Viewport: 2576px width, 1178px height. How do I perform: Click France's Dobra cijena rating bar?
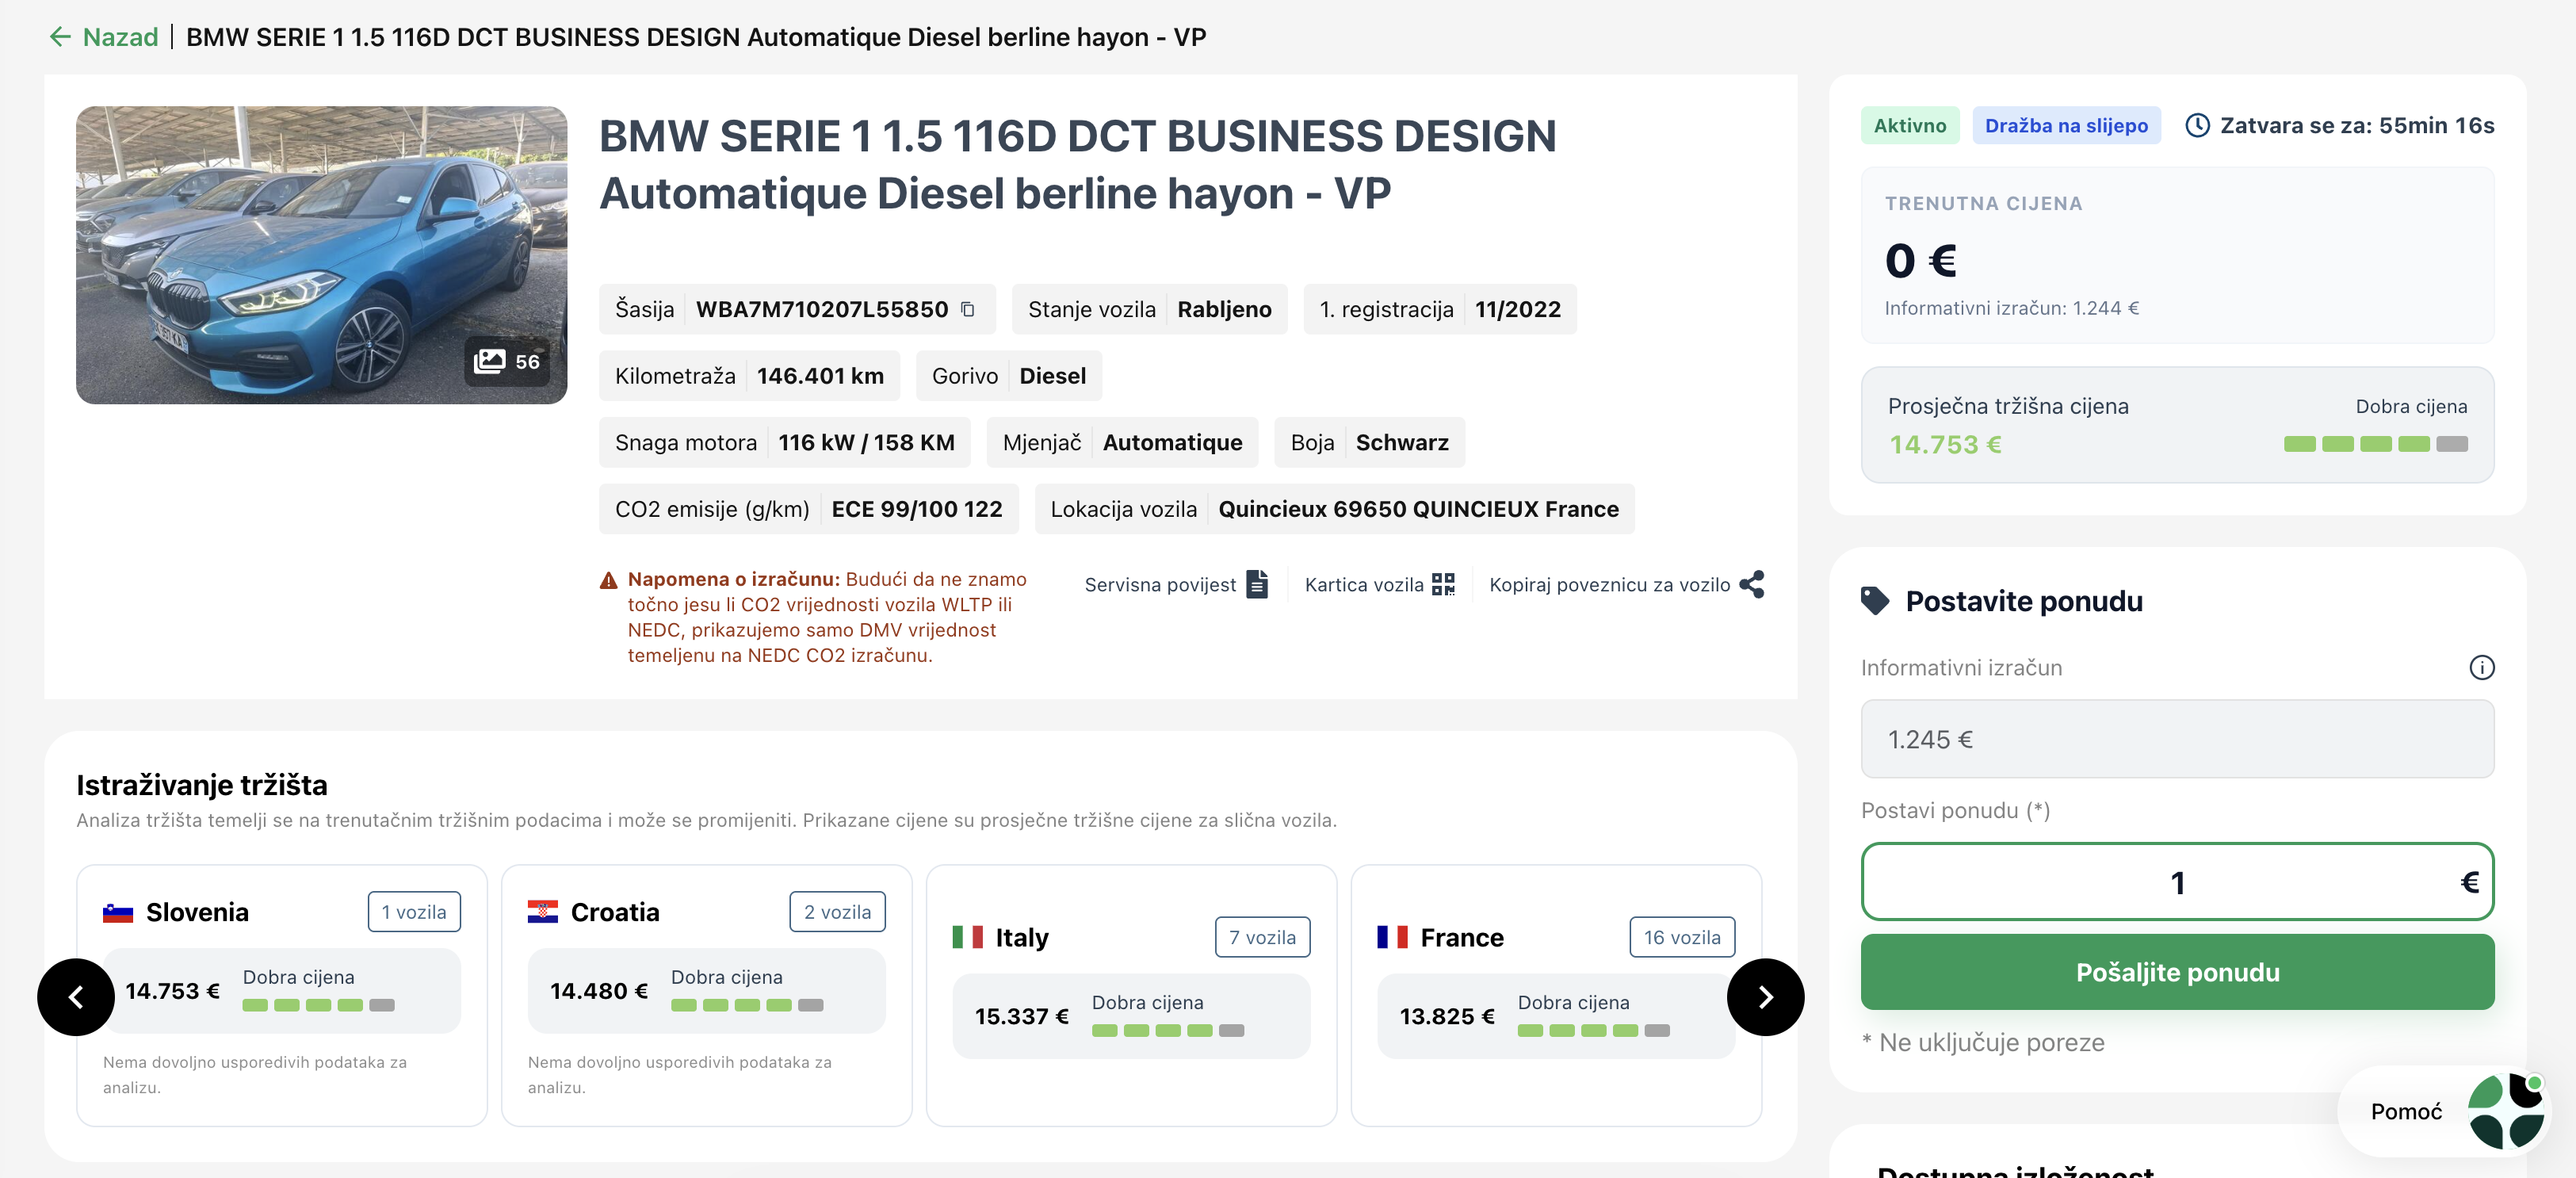(x=1593, y=1031)
